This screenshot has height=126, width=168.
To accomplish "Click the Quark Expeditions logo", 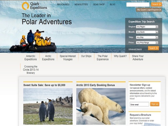I will pos(34,6).
